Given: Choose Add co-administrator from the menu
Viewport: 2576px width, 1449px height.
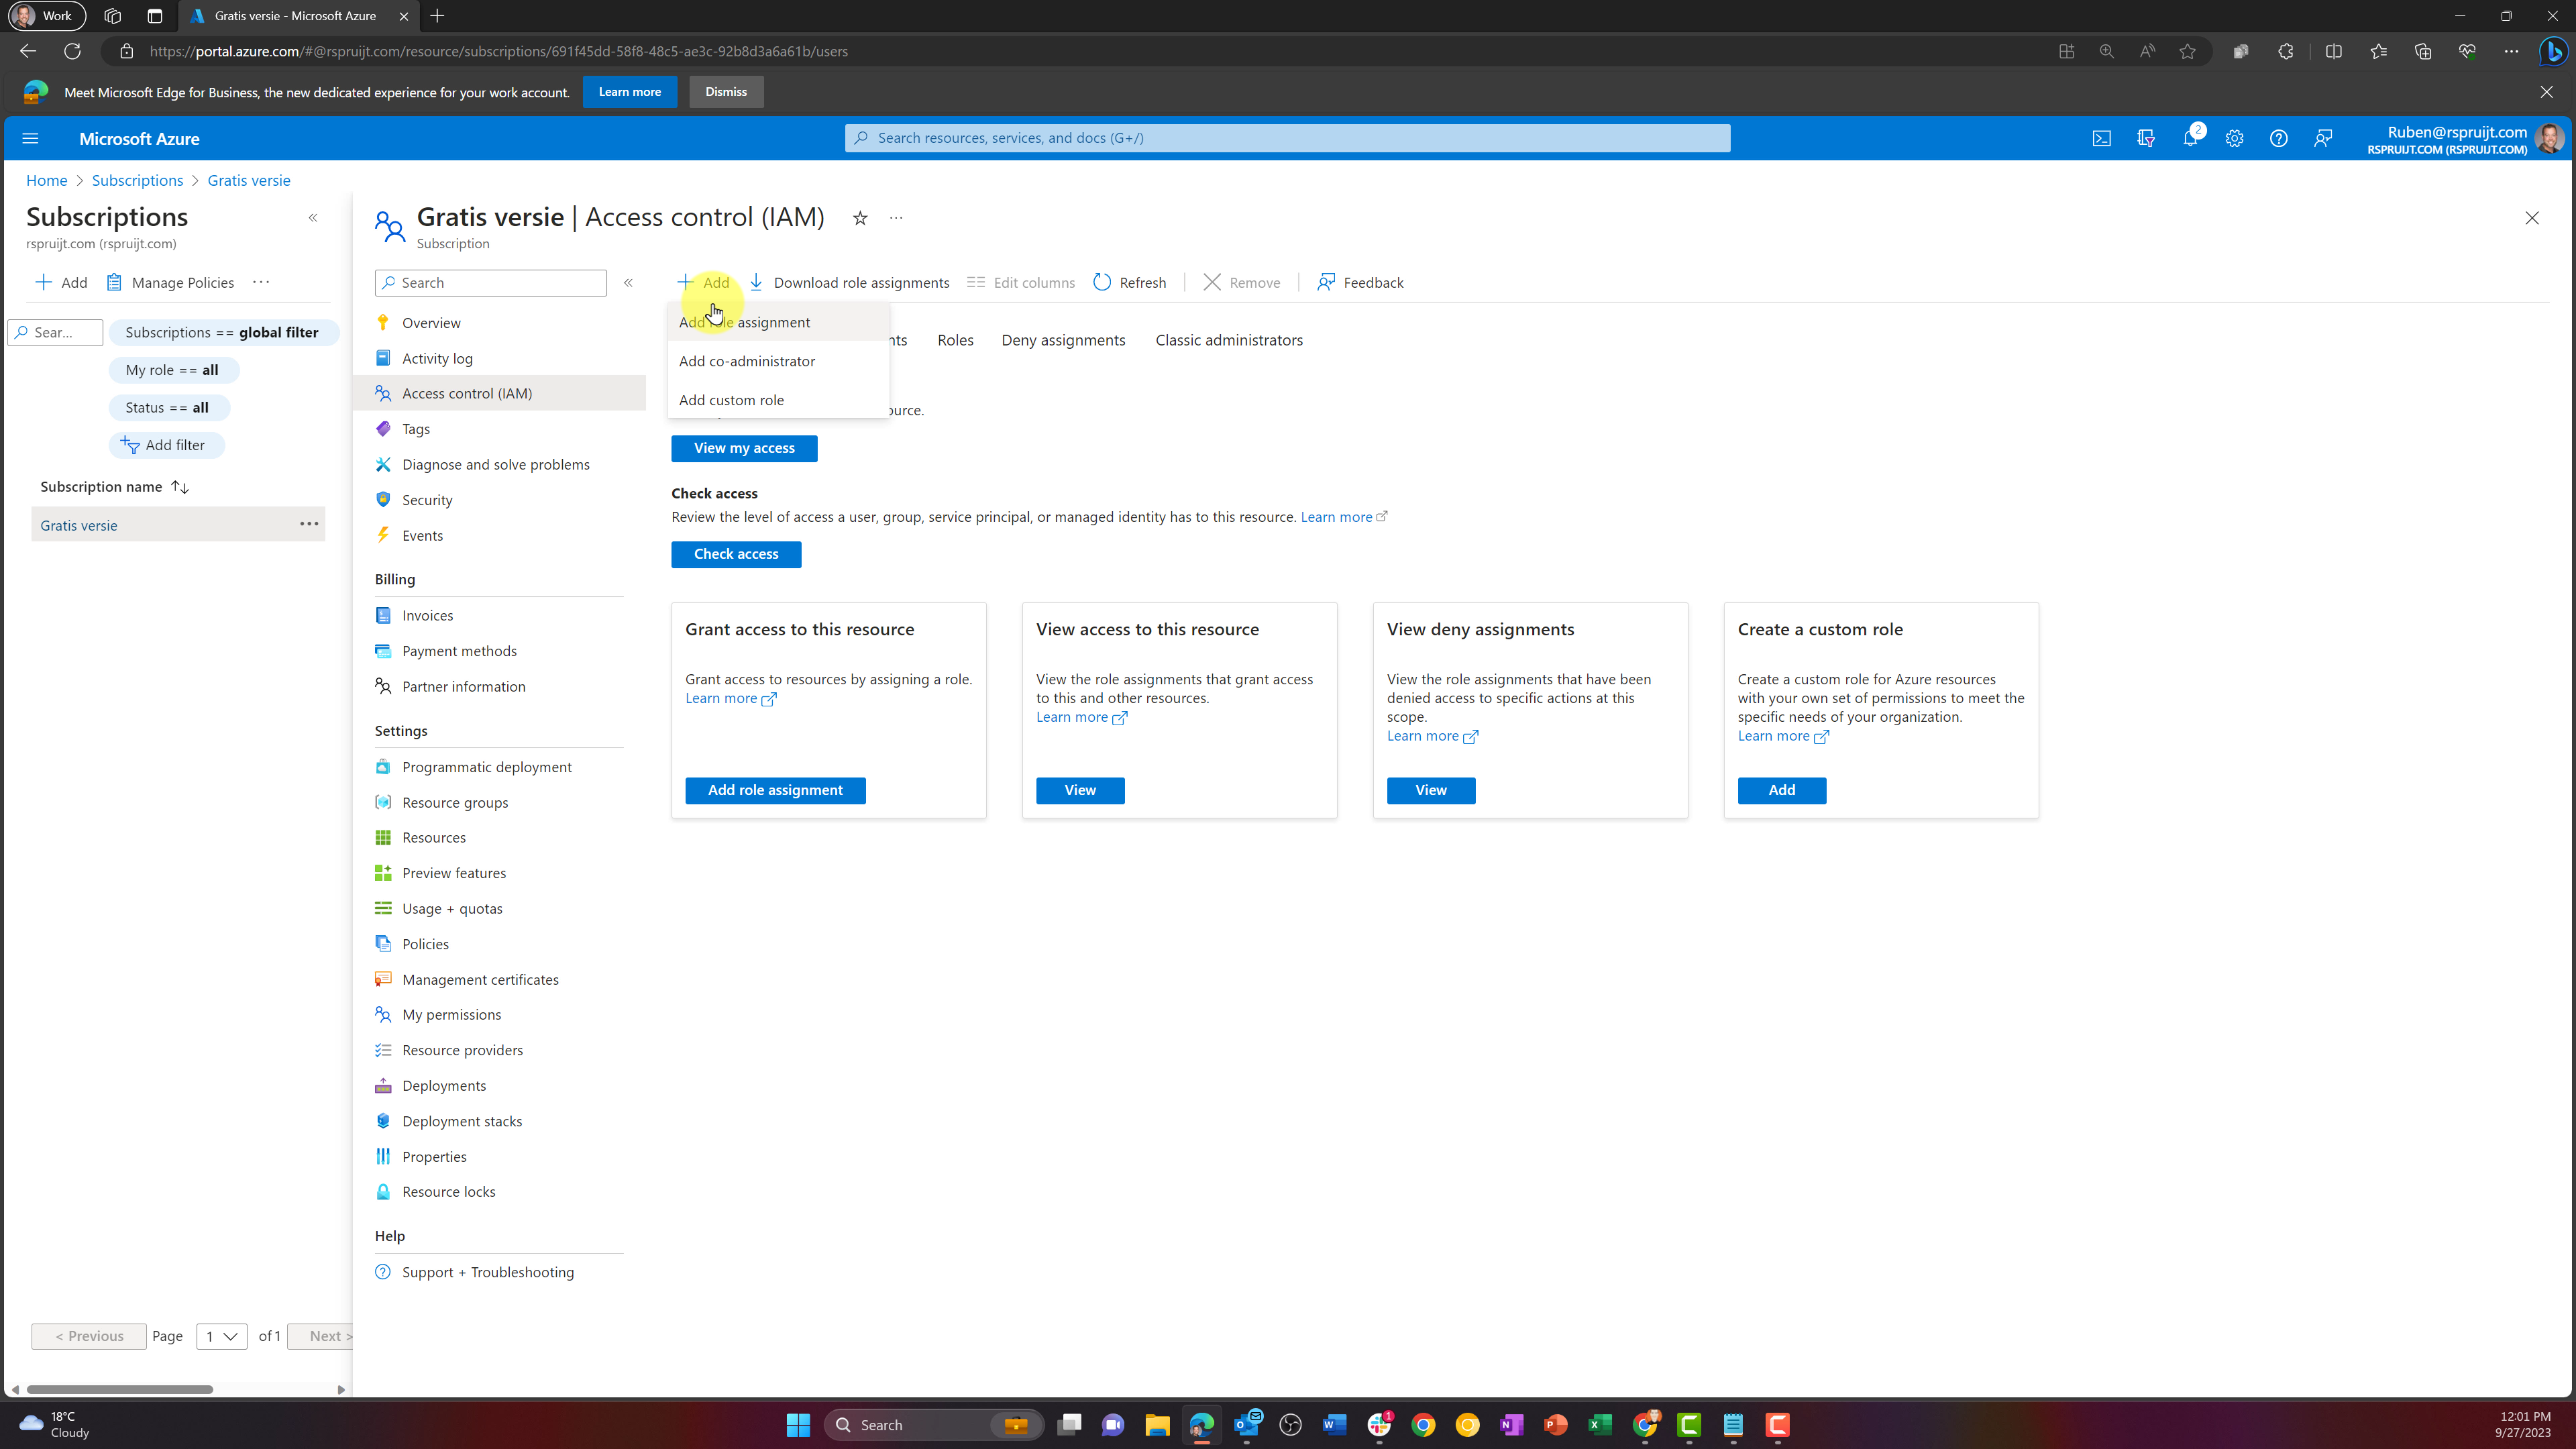Looking at the screenshot, I should 746,361.
